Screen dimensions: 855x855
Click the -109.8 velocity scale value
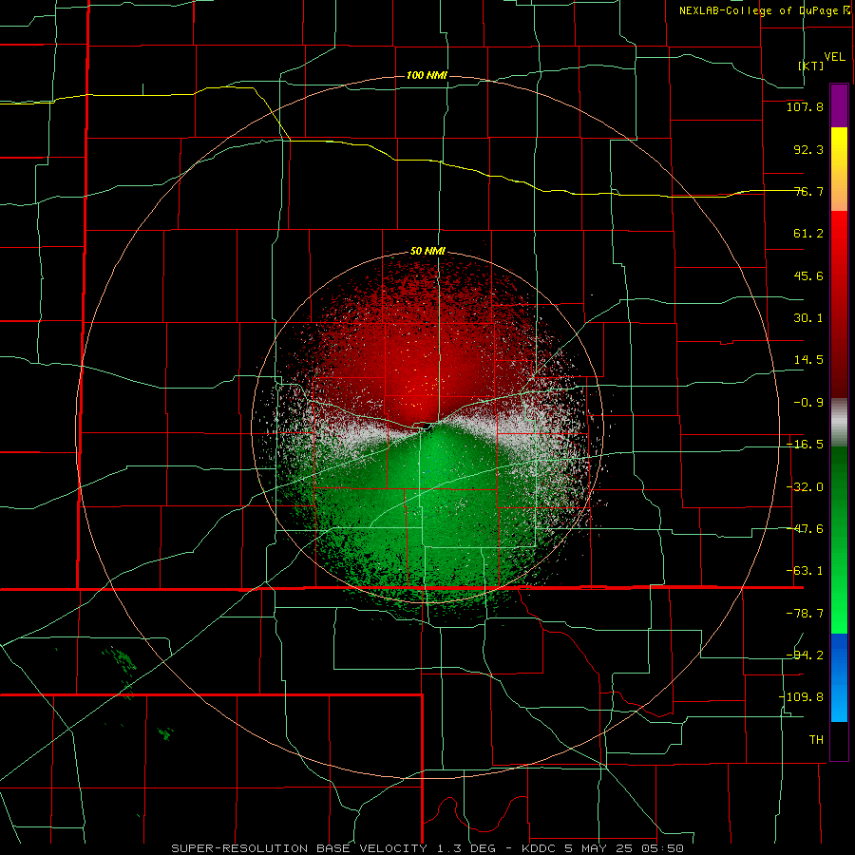click(x=801, y=697)
